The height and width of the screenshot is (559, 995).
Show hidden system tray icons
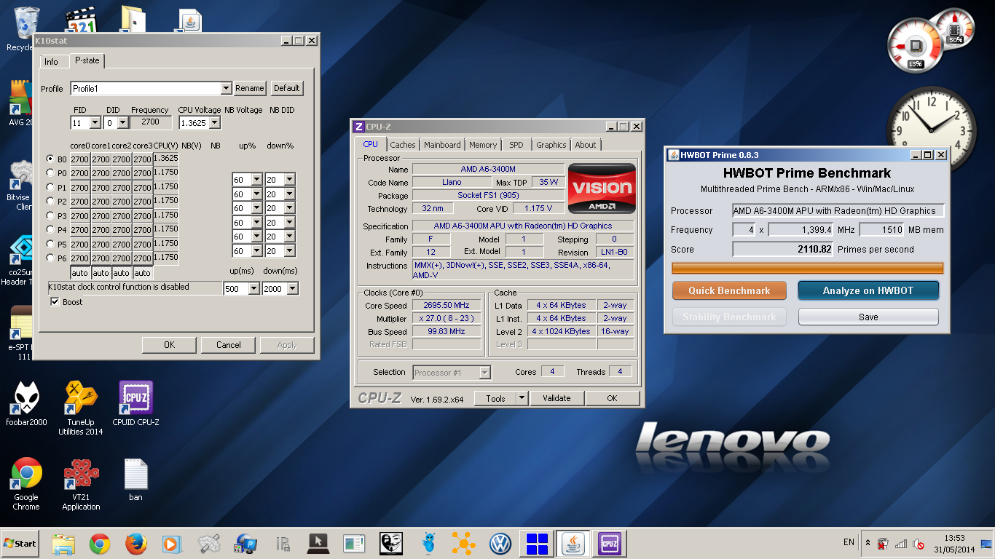pos(868,543)
